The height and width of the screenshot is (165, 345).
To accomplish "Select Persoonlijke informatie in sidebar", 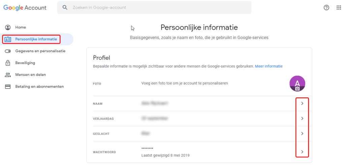I will 36,39.
